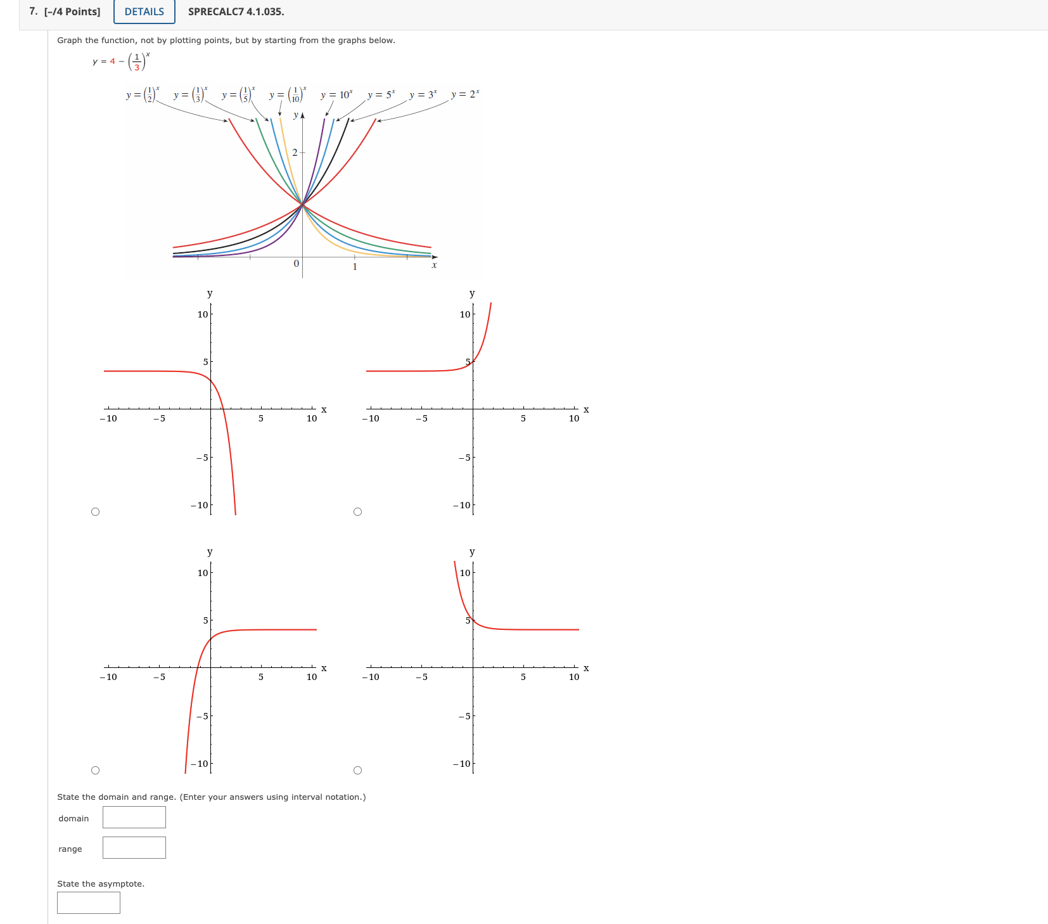Click the y = 2^x curve label
1048x924 pixels.
click(465, 93)
